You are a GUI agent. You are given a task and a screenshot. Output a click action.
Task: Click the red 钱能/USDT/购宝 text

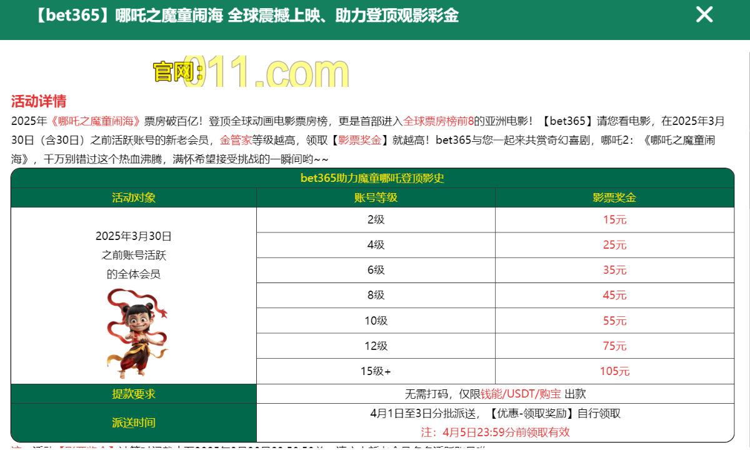coord(521,394)
